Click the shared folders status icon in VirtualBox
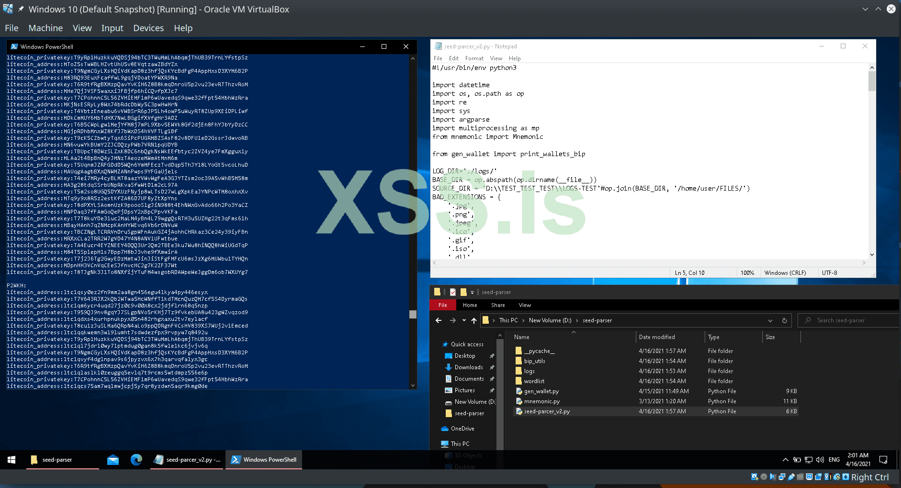The width and height of the screenshot is (901, 488). tap(800, 477)
